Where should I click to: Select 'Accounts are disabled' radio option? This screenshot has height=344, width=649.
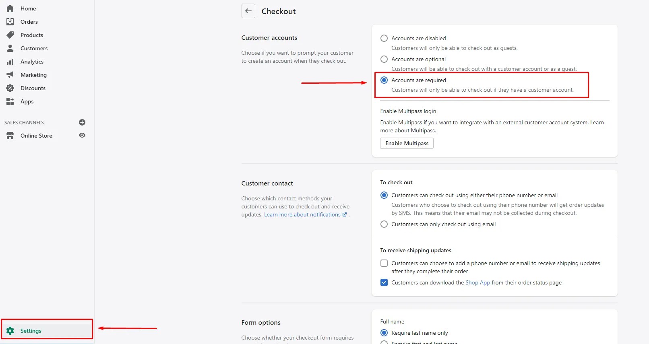pyautogui.click(x=384, y=38)
